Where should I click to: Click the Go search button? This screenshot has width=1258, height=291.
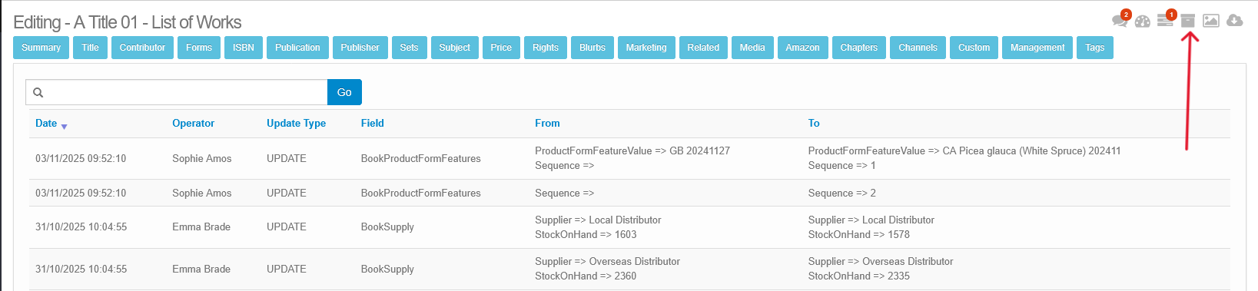[x=344, y=92]
